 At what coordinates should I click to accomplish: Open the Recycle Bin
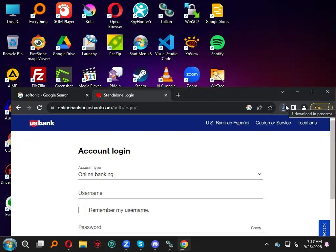point(13,45)
